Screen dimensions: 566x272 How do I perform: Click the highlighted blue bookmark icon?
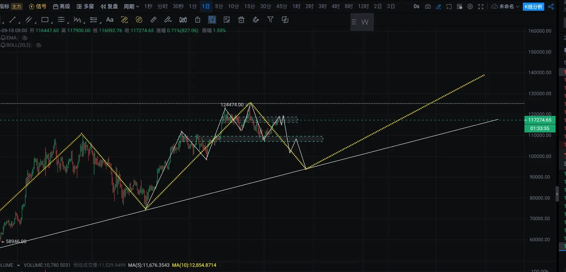[212, 20]
